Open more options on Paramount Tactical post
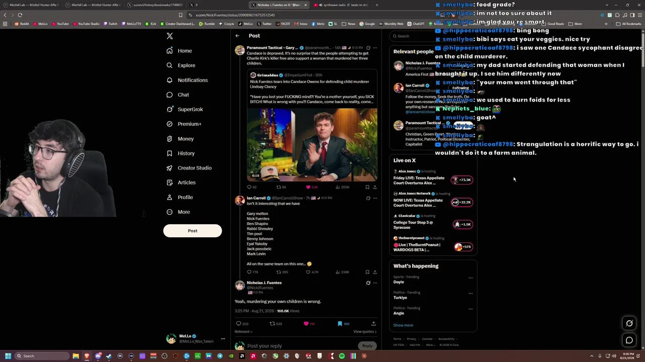 coord(374,48)
